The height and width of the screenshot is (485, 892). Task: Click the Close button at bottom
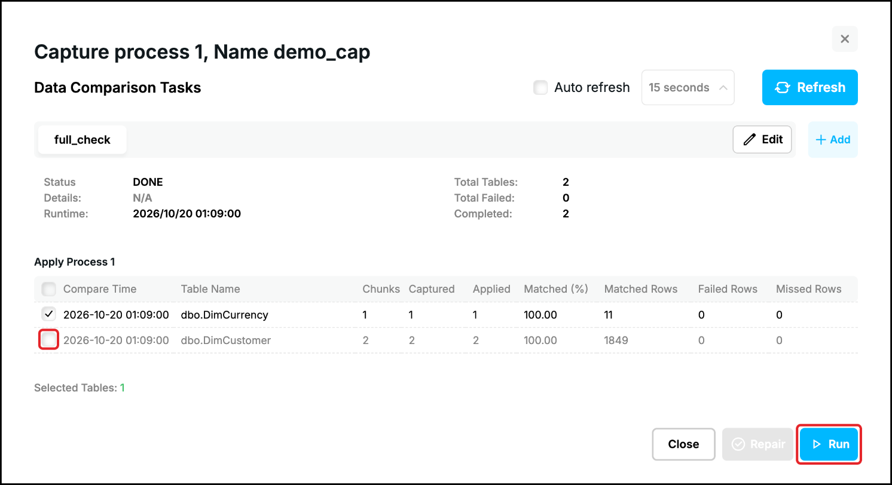point(683,444)
